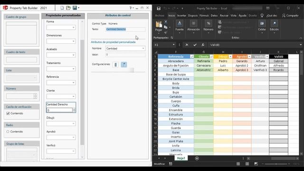The height and width of the screenshot is (171, 304).
Task: Select the highlighted second Configuraciones icon
Action: coord(124,65)
